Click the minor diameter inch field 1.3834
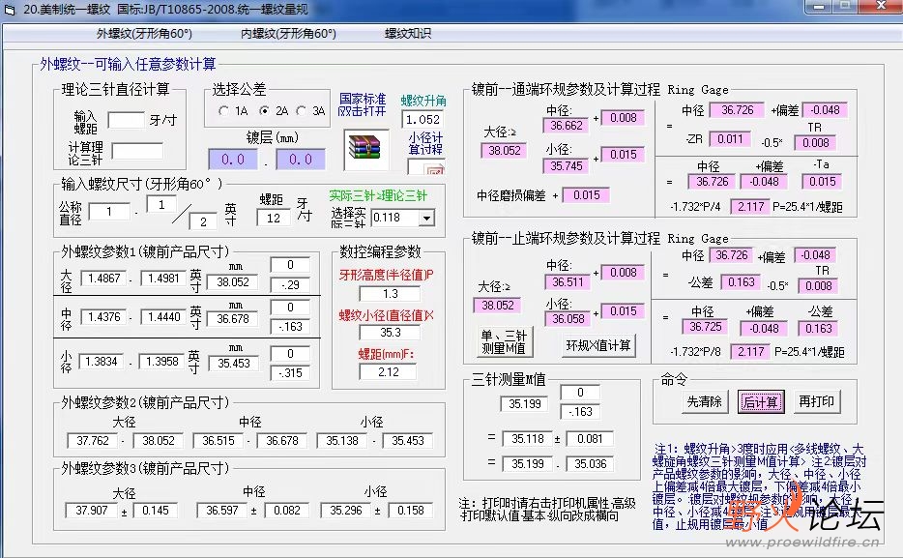Screen dimensions: 903x558 pos(102,361)
